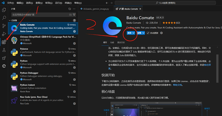Viewport: 222px width, 116px height.
Task: Open Python Indent gear settings
Action: tap(74, 92)
